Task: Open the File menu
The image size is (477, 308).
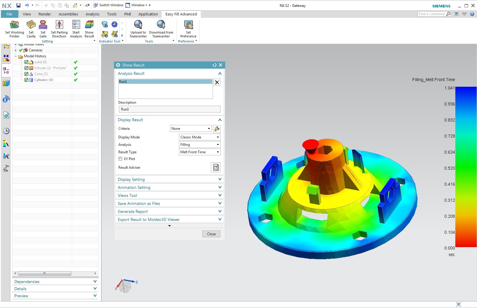Action: pyautogui.click(x=9, y=14)
